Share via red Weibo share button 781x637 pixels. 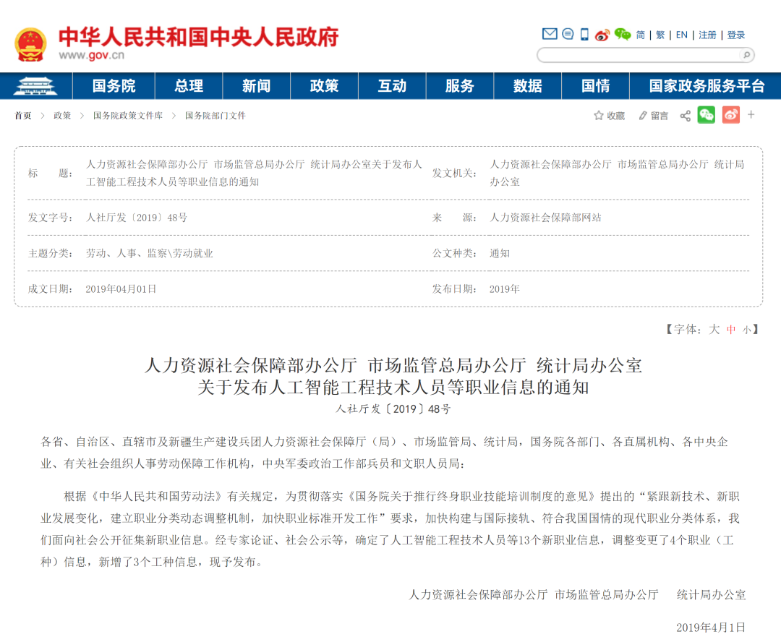tap(730, 115)
